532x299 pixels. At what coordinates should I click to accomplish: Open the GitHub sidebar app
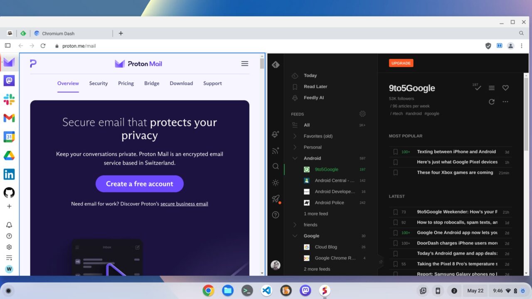click(x=9, y=193)
